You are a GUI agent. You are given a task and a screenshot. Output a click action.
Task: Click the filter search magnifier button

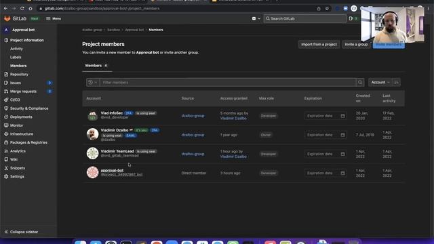(x=360, y=83)
